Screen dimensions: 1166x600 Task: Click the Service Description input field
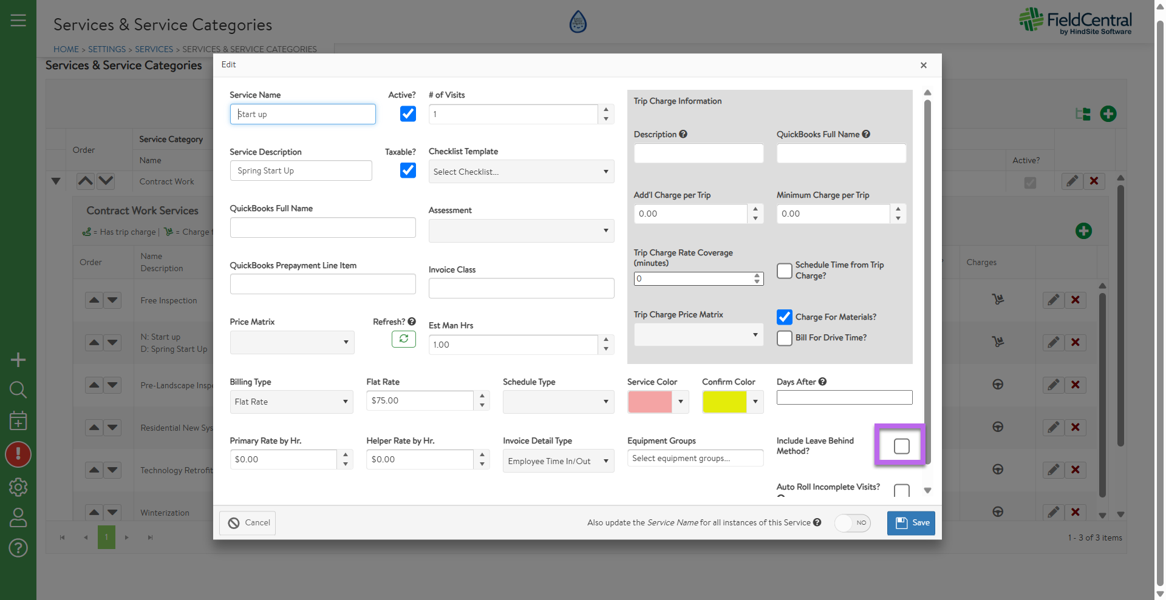[x=301, y=171]
